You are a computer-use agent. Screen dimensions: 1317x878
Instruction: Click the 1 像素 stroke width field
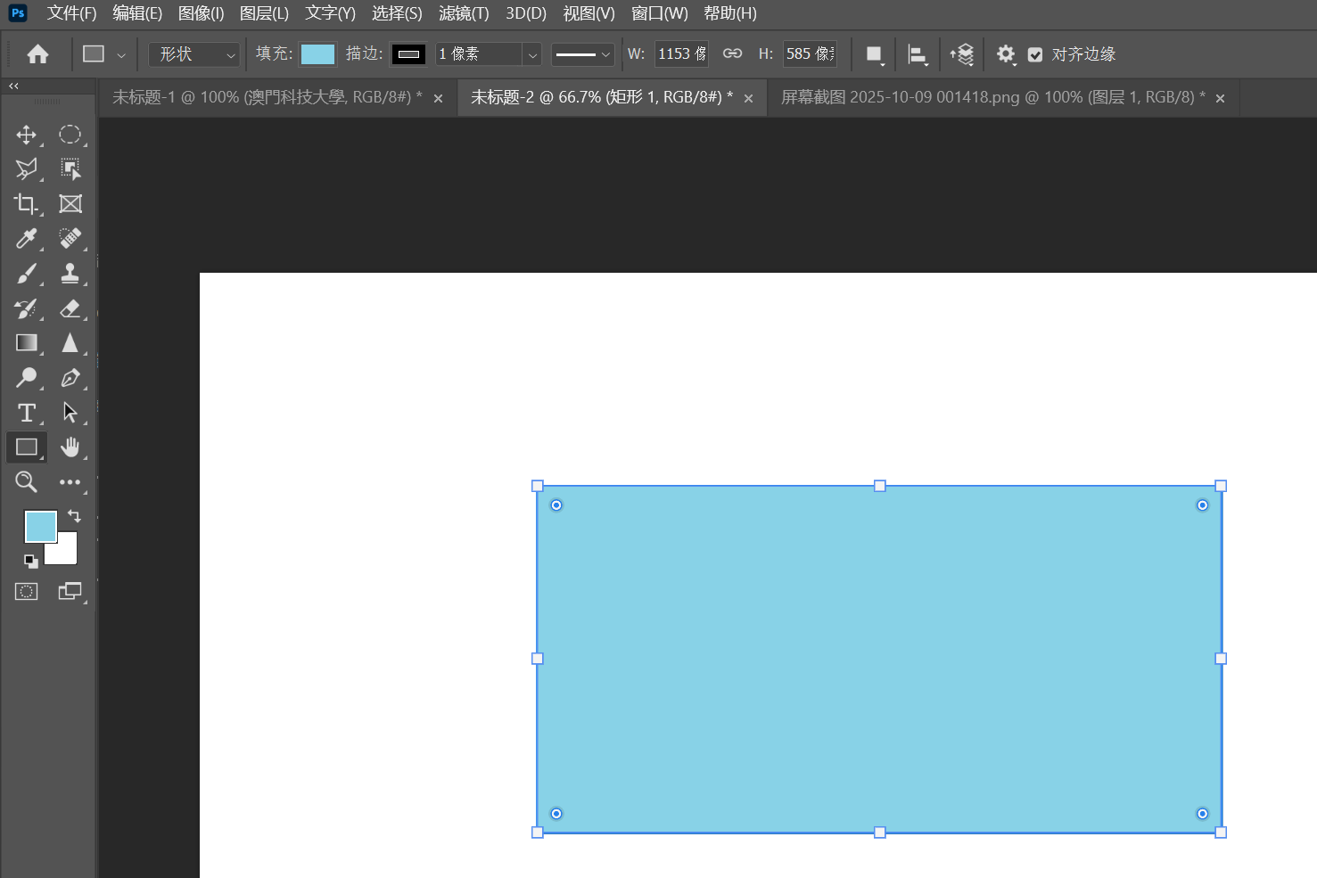[x=479, y=54]
